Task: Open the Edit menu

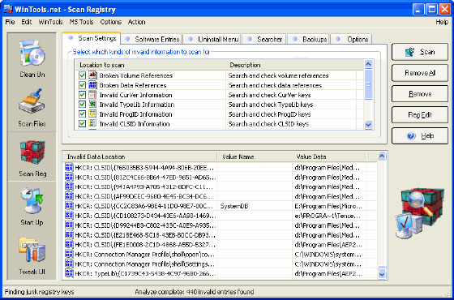Action: (26, 22)
